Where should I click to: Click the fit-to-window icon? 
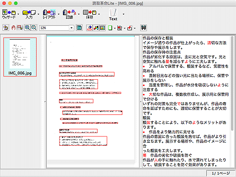tap(79, 28)
